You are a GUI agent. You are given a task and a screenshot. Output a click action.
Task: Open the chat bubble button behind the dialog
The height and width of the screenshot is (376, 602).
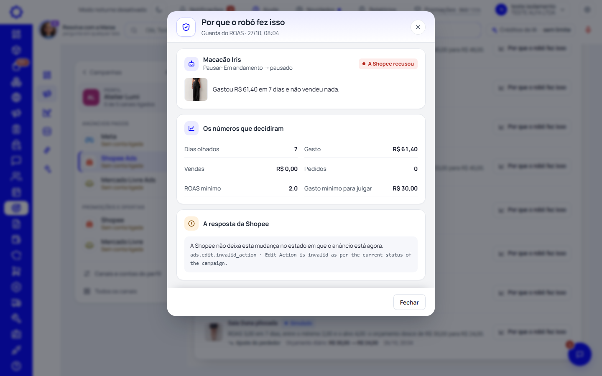[580, 354]
